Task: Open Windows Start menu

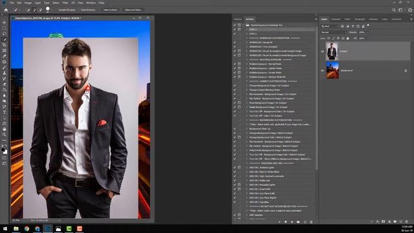Action: coord(5,228)
